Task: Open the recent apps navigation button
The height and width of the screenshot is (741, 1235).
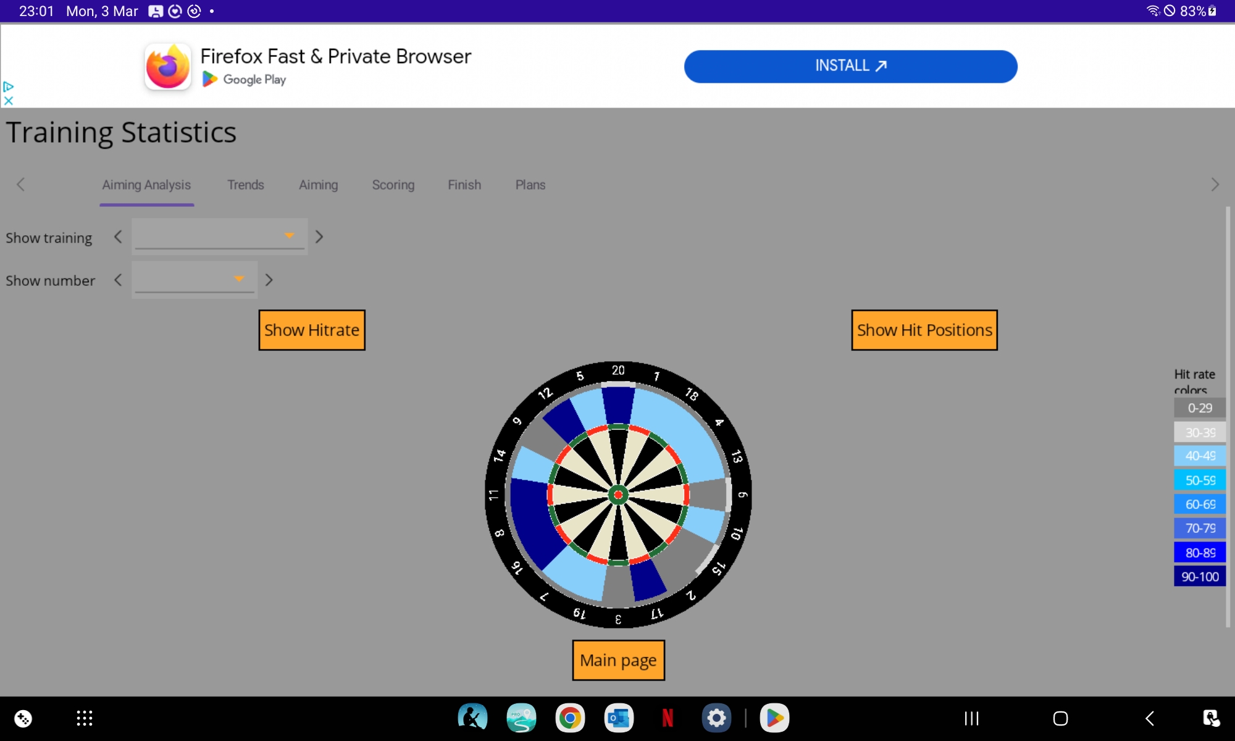Action: point(971,718)
